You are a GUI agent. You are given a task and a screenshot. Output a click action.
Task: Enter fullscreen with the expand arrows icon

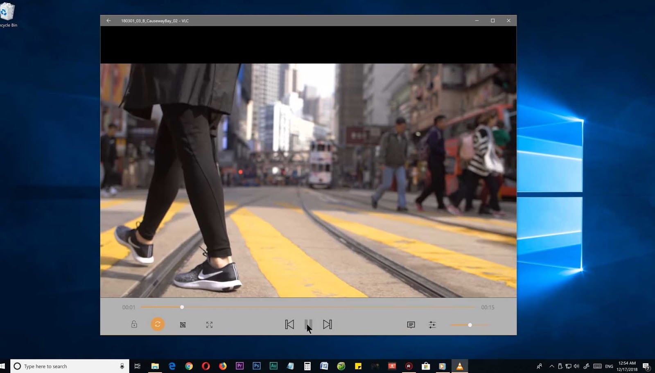(209, 325)
